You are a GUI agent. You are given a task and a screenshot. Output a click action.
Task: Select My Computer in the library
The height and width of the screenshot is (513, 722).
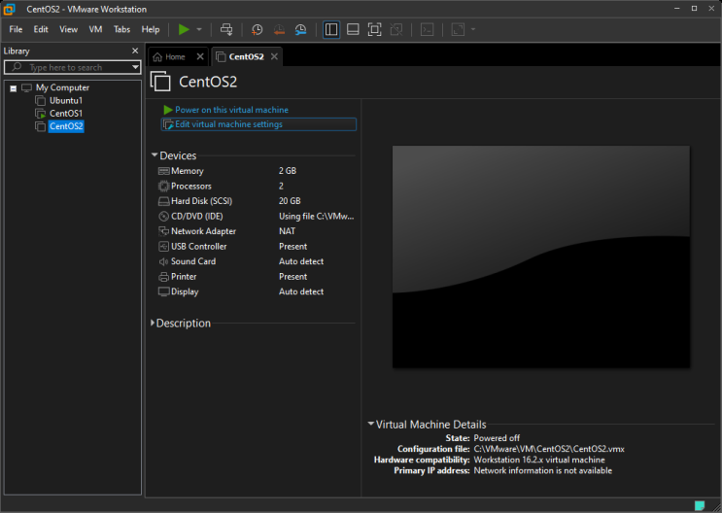62,87
